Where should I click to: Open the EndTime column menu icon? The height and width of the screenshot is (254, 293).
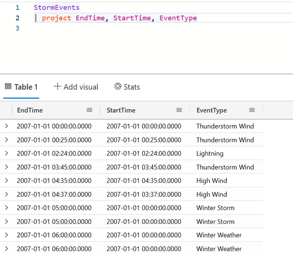point(89,110)
